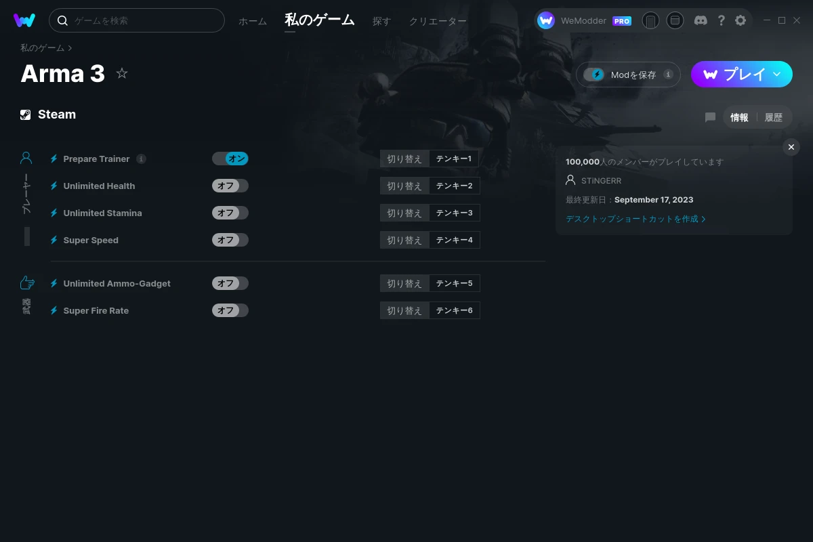Go to the Home tab
The height and width of the screenshot is (542, 813).
253,21
